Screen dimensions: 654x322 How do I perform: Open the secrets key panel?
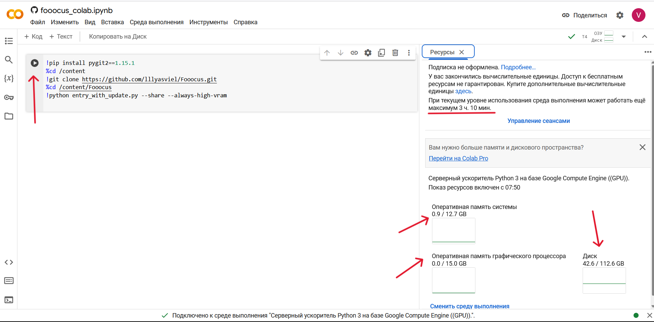(9, 97)
